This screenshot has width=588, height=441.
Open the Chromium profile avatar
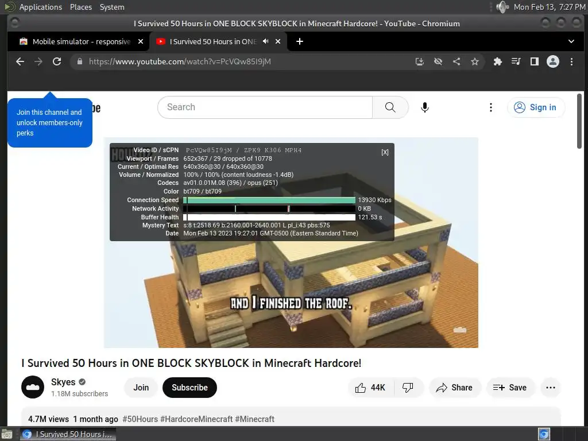point(553,61)
